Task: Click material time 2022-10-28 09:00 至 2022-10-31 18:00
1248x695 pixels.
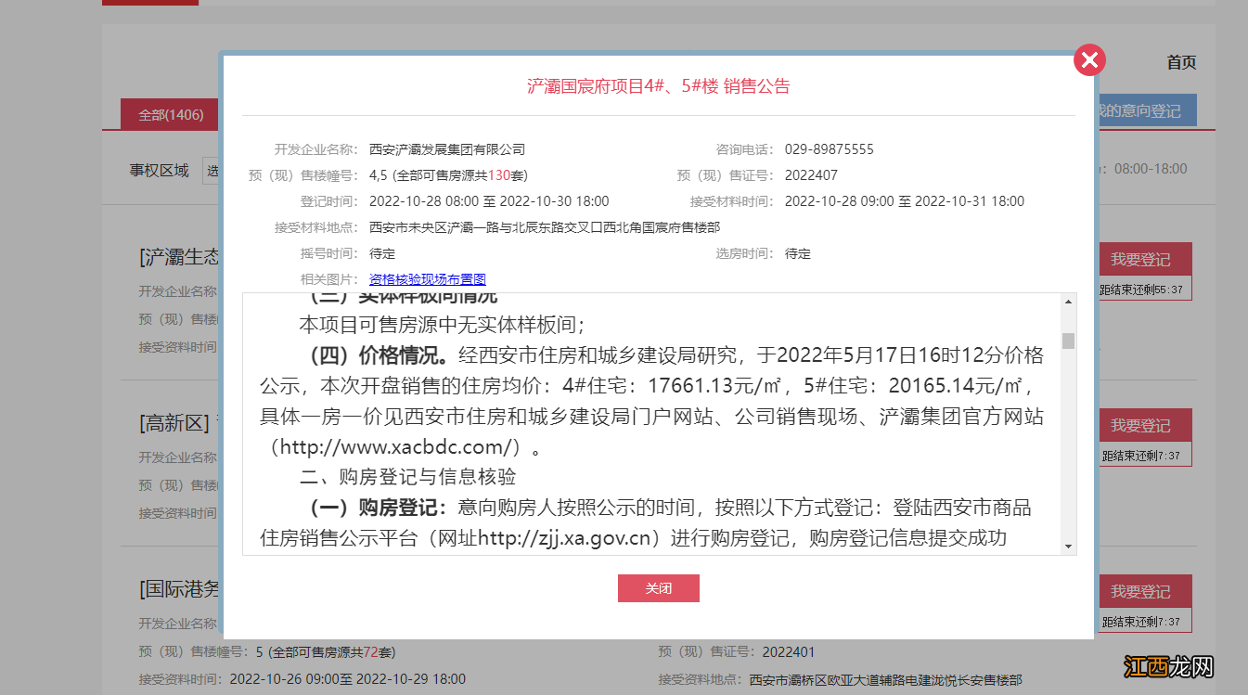Action: coord(905,201)
